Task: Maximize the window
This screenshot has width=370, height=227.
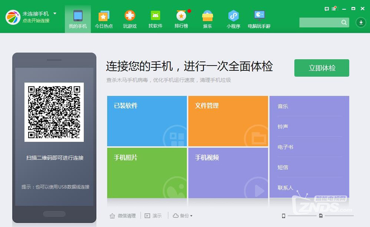Action: (x=353, y=8)
